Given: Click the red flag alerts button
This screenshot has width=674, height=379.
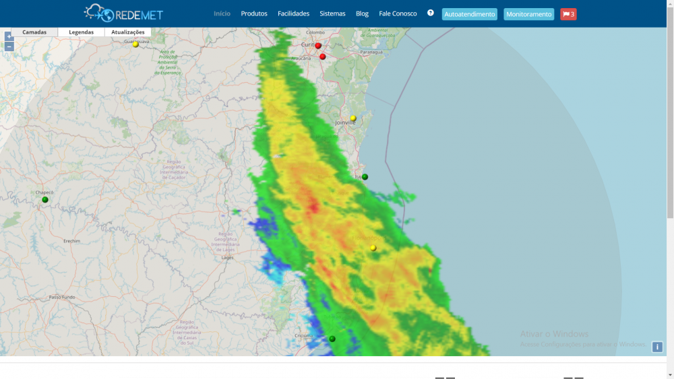Looking at the screenshot, I should coord(568,14).
